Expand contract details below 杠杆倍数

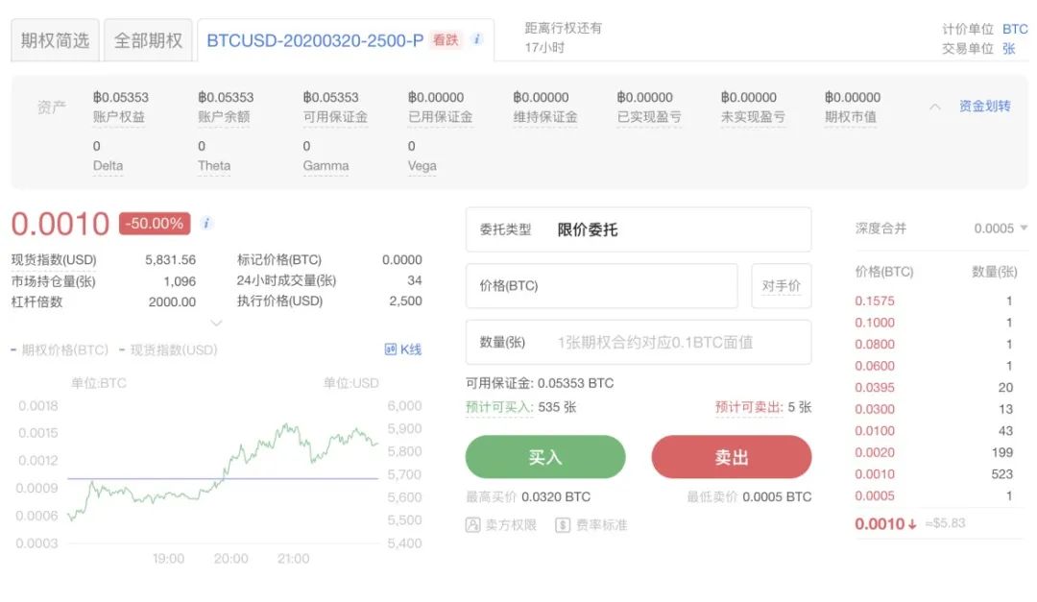pyautogui.click(x=215, y=324)
